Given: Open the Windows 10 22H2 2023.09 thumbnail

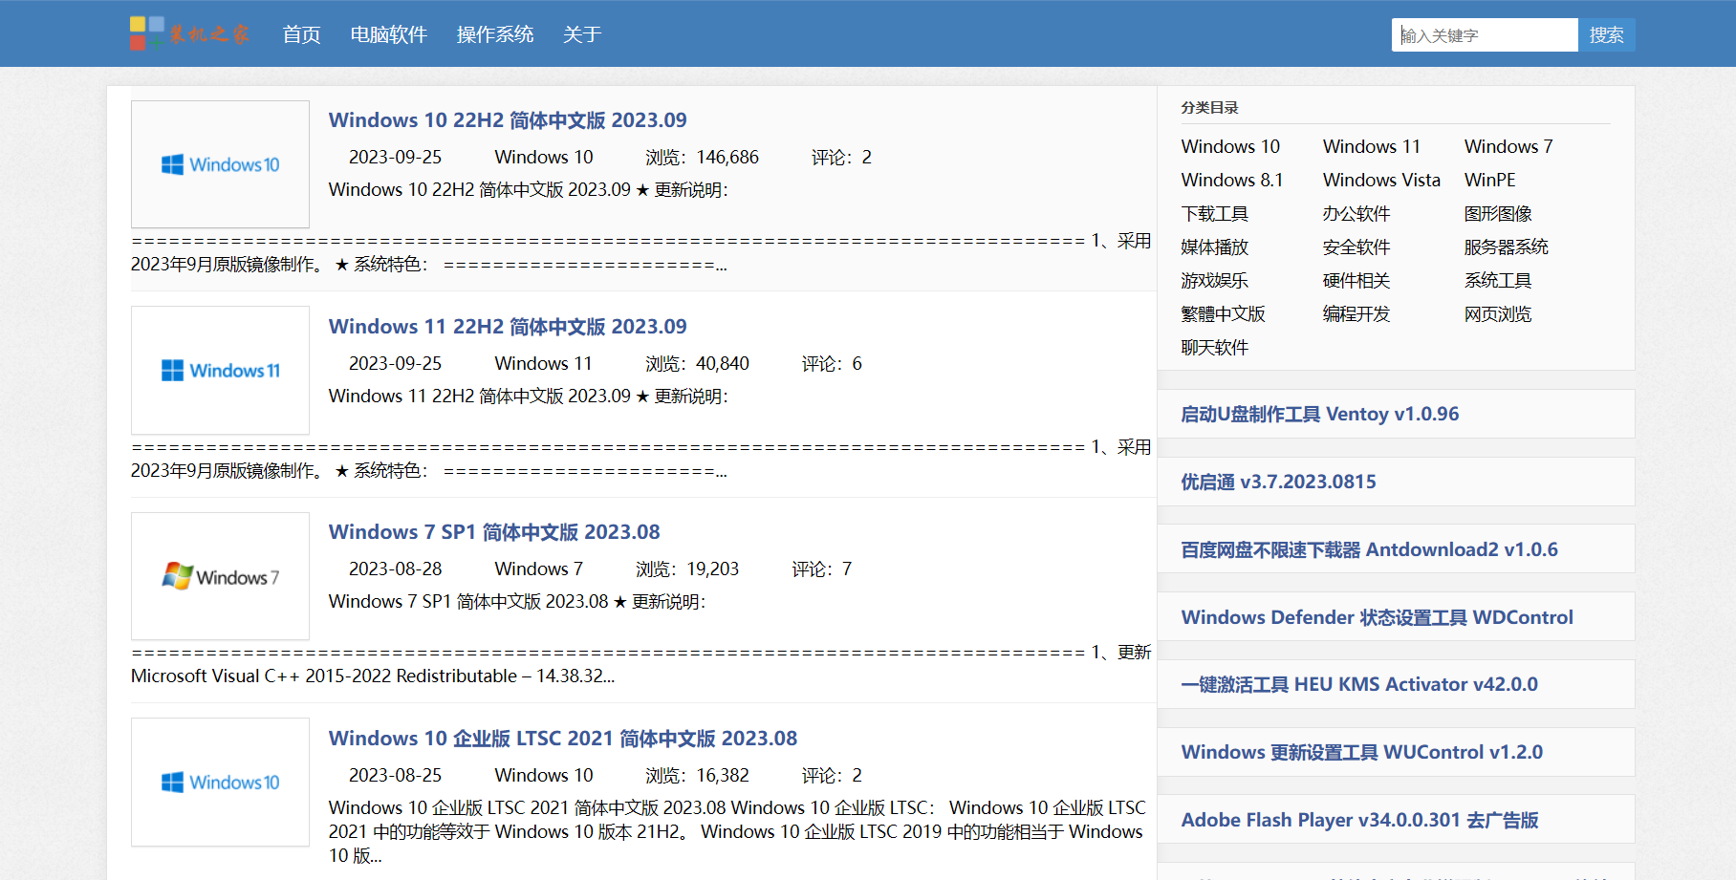Looking at the screenshot, I should click(x=220, y=164).
